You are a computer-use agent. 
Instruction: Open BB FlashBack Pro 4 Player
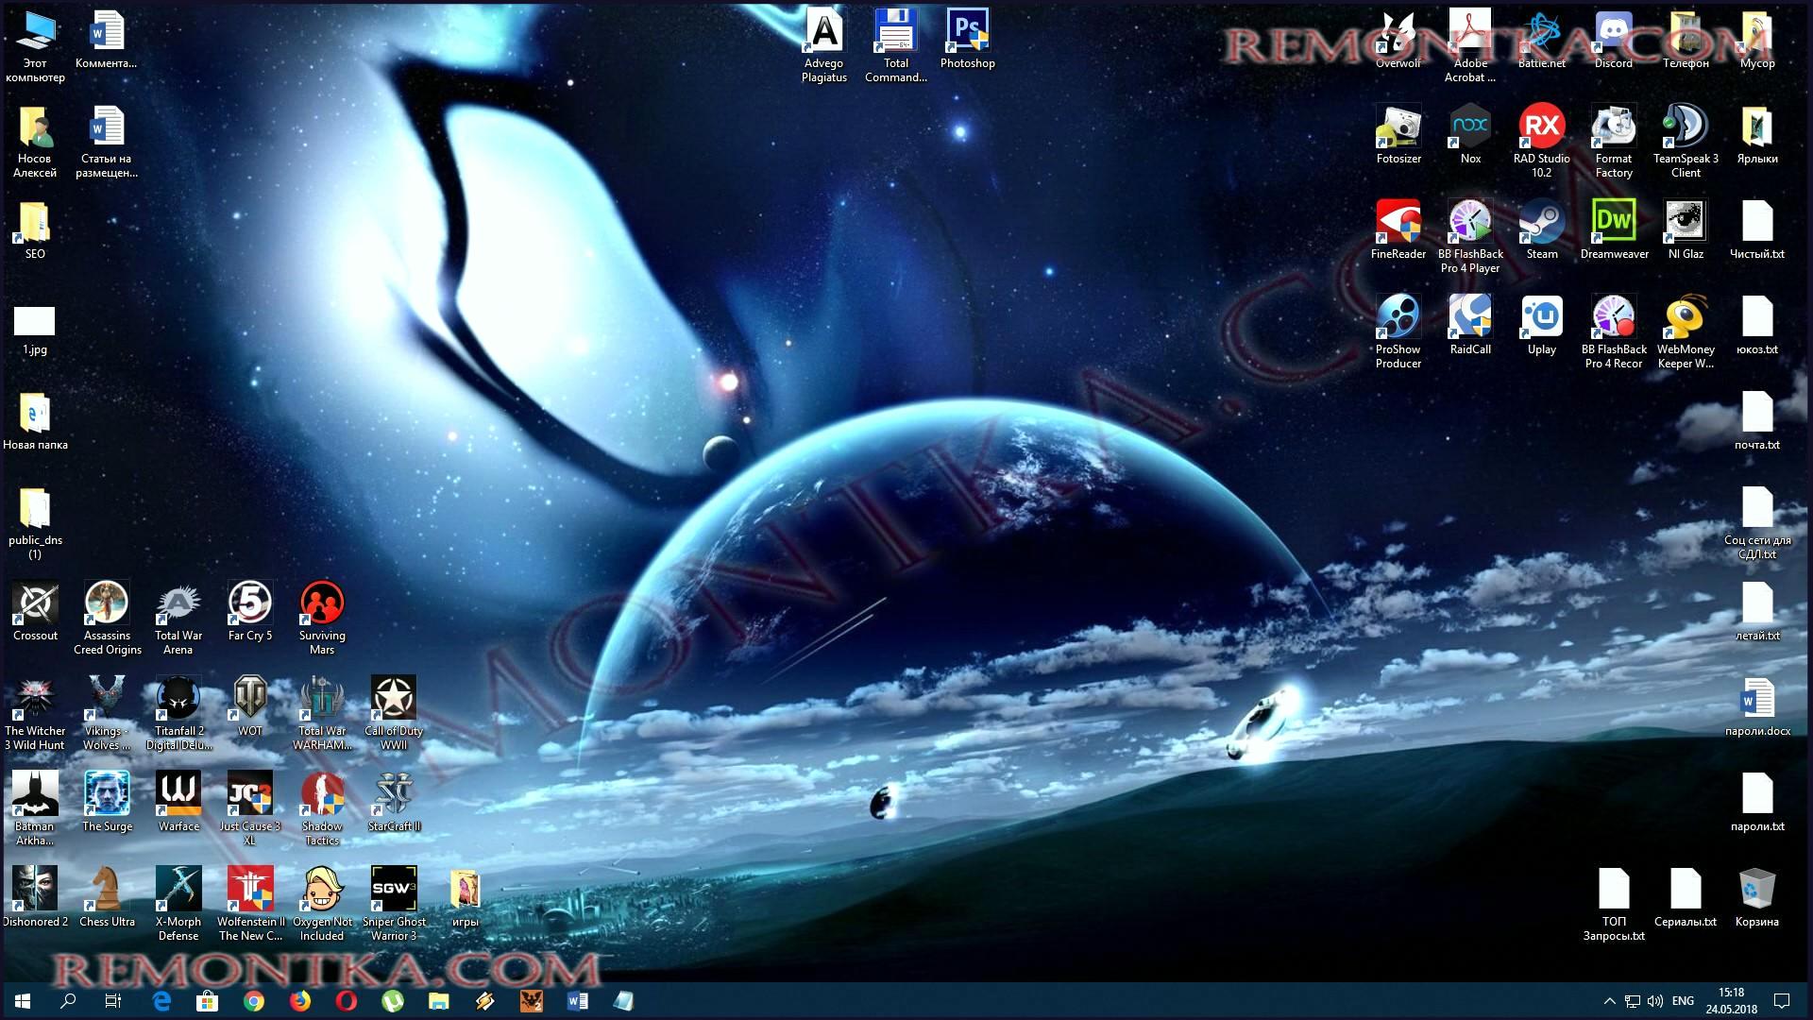1470,236
